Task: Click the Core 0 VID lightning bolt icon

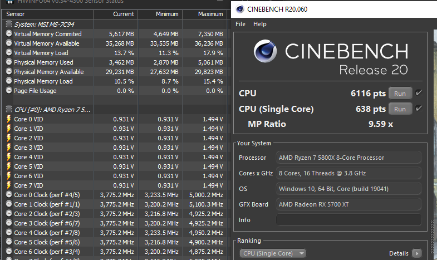Action: pyautogui.click(x=9, y=119)
